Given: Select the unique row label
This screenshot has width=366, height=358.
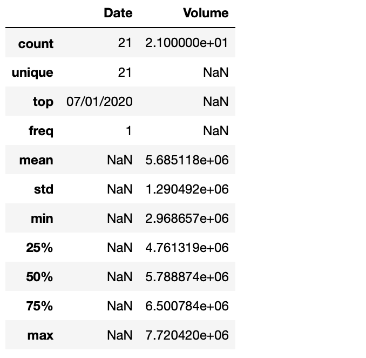Looking at the screenshot, I should [x=32, y=73].
